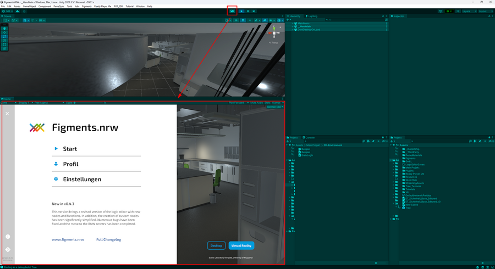Image resolution: width=495 pixels, height=269 pixels.
Task: Start Play mode with the play button
Action: coord(241,11)
